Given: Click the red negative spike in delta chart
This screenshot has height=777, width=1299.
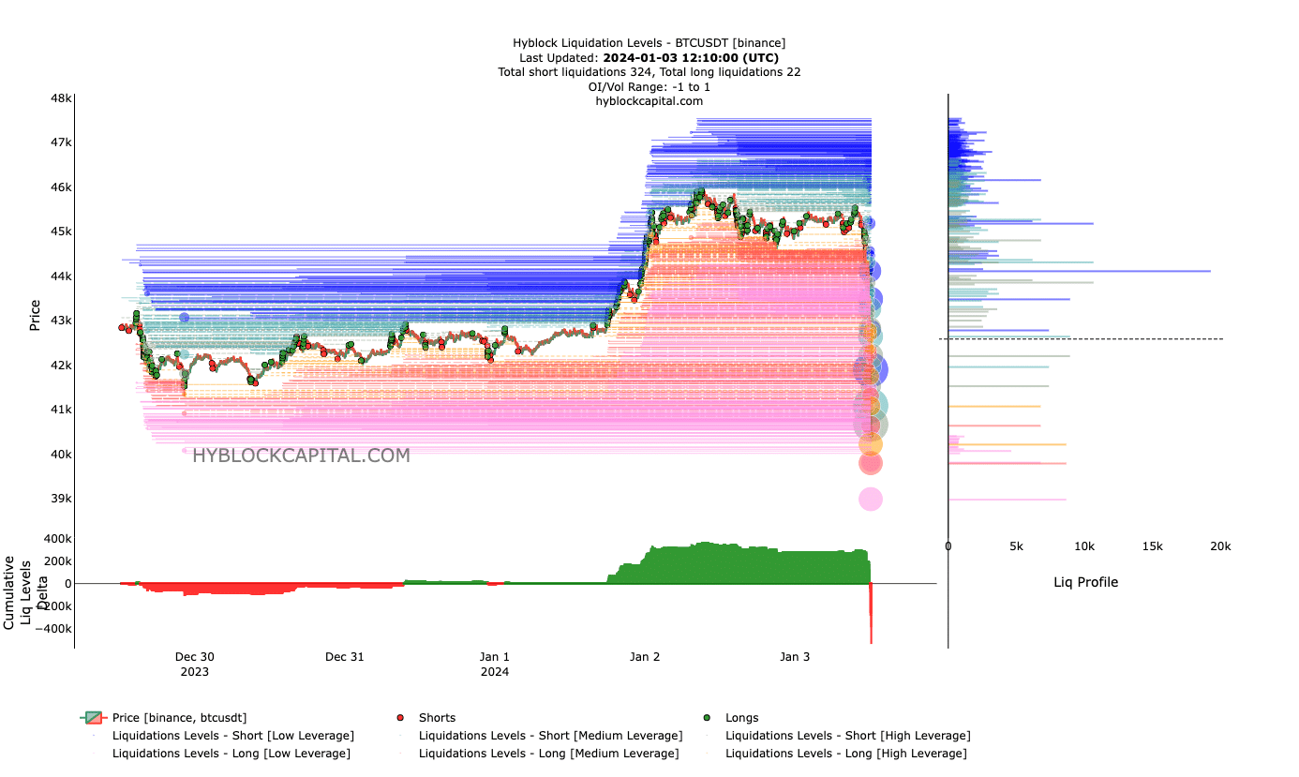Looking at the screenshot, I should pyautogui.click(x=871, y=613).
